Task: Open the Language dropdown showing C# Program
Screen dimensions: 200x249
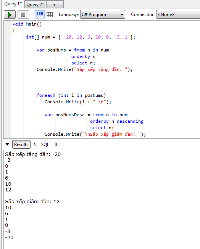Action: pyautogui.click(x=103, y=14)
